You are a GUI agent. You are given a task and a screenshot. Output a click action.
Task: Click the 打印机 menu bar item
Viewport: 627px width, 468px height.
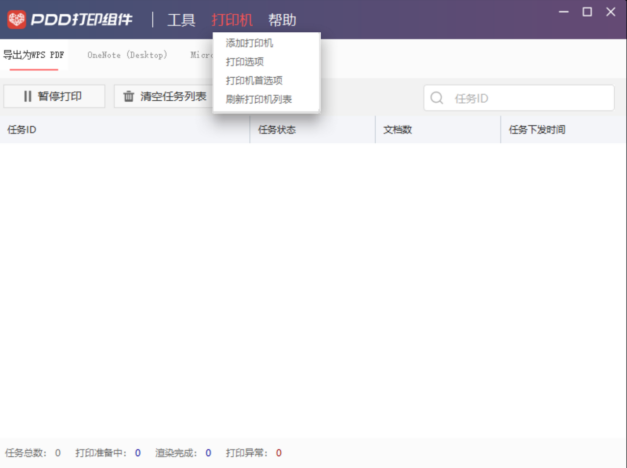(x=232, y=20)
